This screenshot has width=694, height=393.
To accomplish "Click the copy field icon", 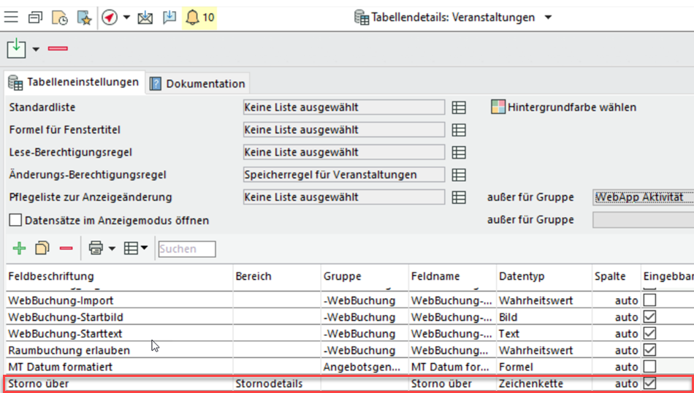I will 42,248.
